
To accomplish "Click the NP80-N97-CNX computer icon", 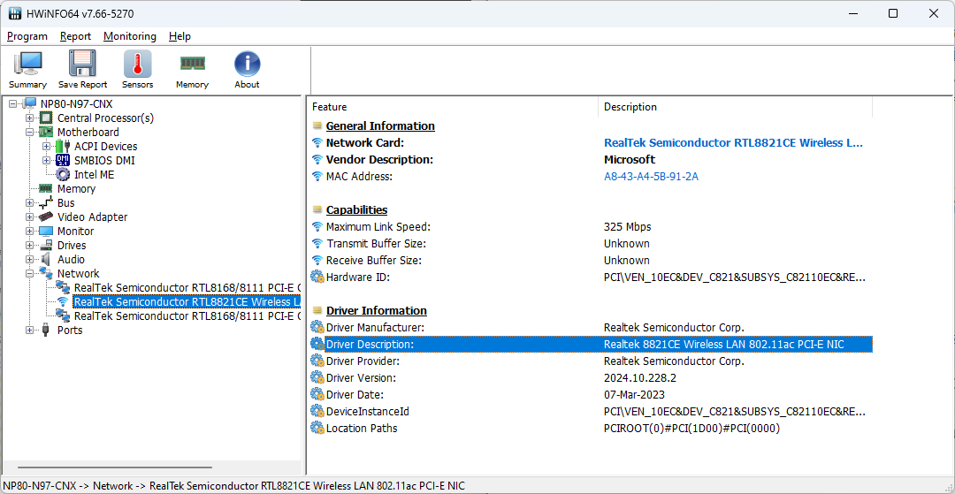I will (x=30, y=104).
